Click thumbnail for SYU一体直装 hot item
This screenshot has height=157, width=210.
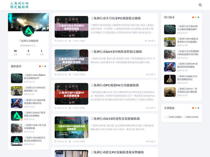click(x=170, y=92)
